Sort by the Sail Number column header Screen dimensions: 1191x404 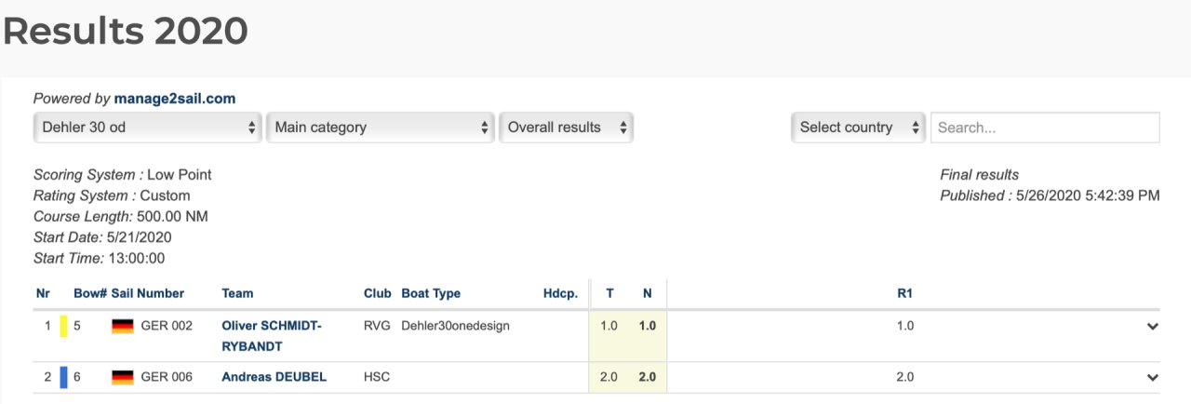pos(148,293)
